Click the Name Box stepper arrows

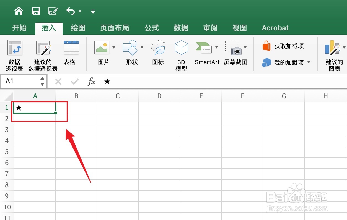click(42, 81)
